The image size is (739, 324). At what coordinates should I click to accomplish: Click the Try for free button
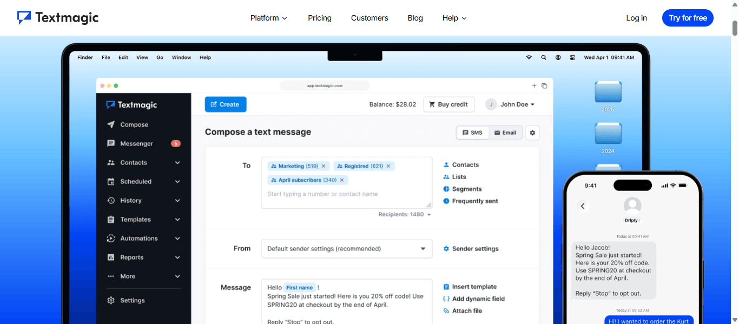(x=688, y=18)
